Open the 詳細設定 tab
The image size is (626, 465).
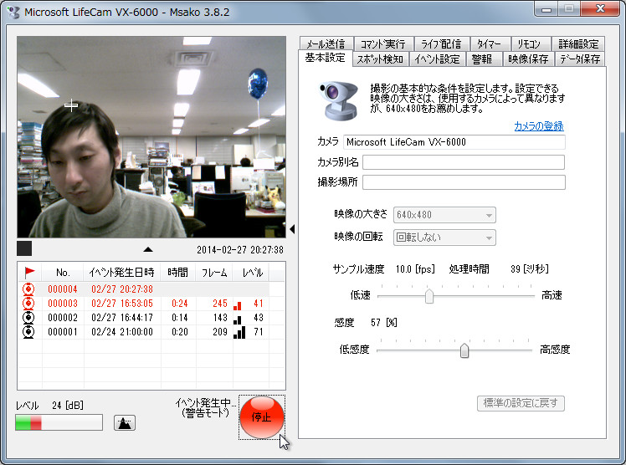578,43
